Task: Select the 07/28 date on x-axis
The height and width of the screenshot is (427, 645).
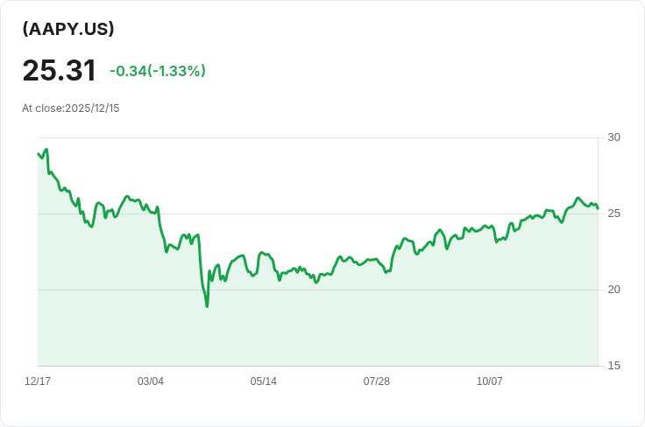Action: 377,381
